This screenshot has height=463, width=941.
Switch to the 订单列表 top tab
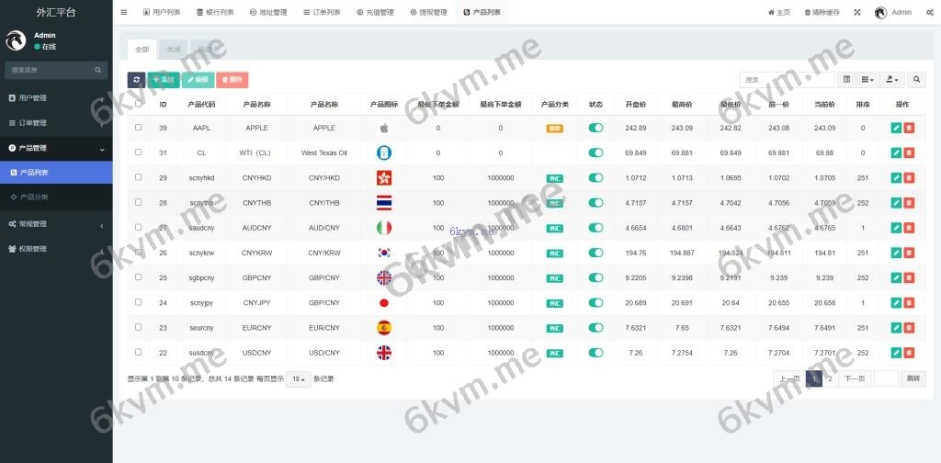[x=321, y=12]
